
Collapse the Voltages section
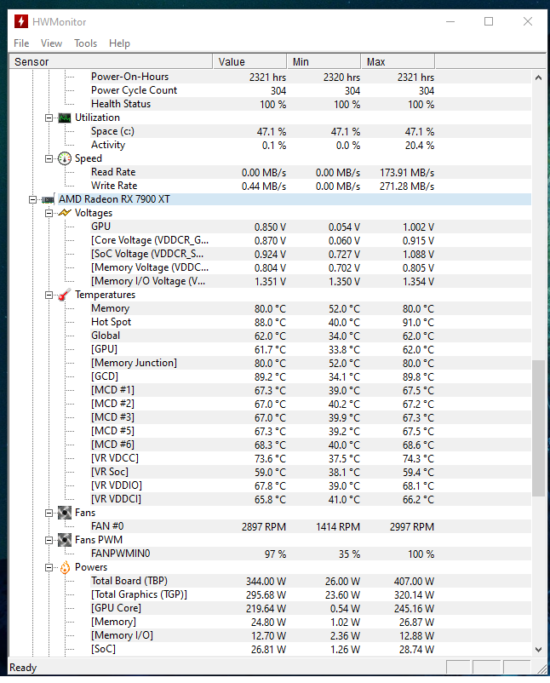[x=49, y=213]
